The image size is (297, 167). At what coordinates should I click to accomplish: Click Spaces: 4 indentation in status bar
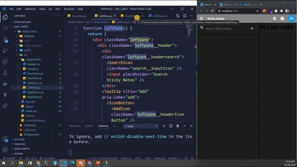(126, 158)
